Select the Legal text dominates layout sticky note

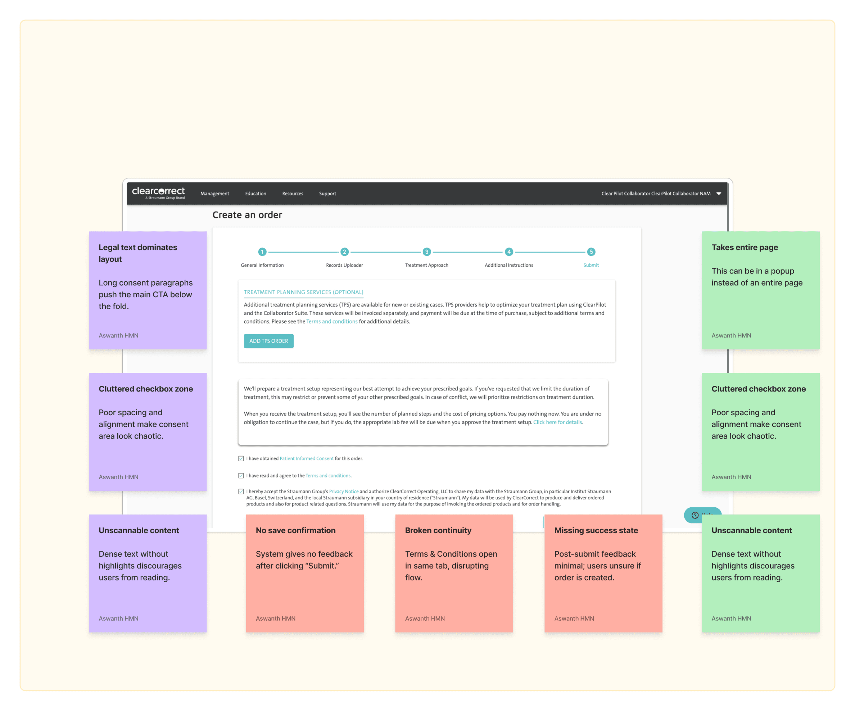[x=148, y=290]
